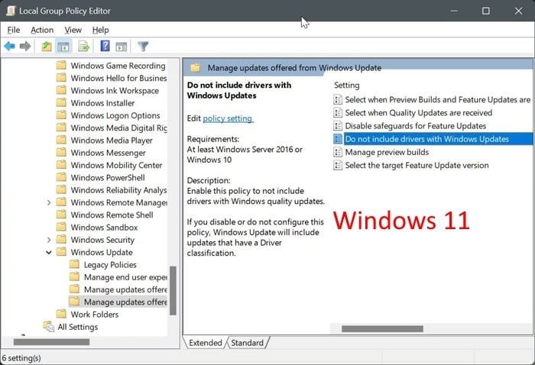
Task: Click the Setting column header
Action: click(x=347, y=86)
